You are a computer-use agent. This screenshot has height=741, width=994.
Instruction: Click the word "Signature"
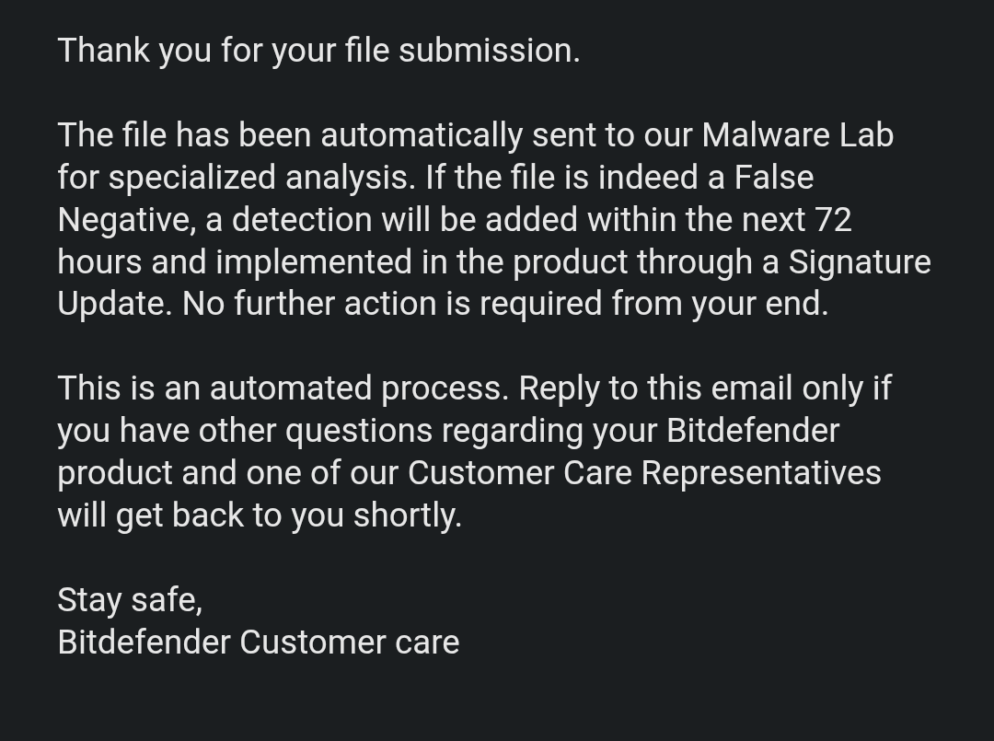(860, 262)
